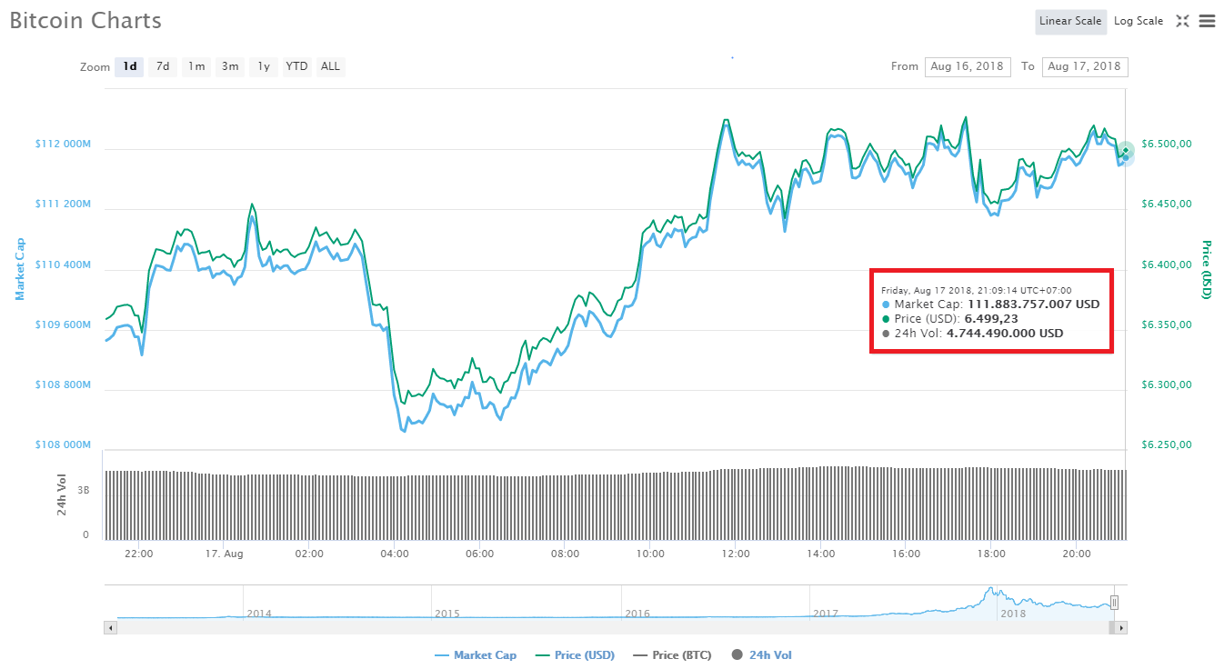Image resolution: width=1224 pixels, height=669 pixels.
Task: Select Linear Scale mode
Action: [x=1070, y=21]
